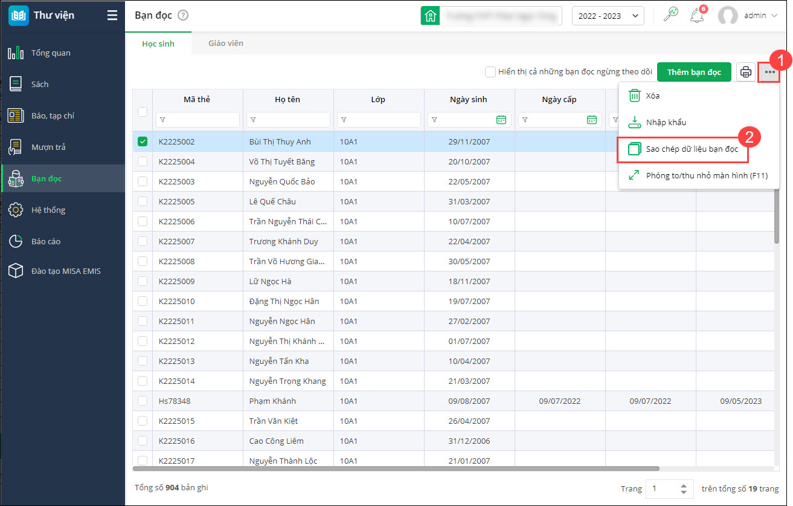The image size is (793, 506).
Task: Open the three-dots more options button
Action: coord(769,73)
